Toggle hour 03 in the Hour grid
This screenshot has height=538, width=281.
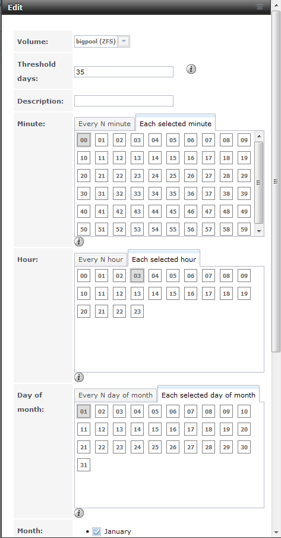click(137, 276)
